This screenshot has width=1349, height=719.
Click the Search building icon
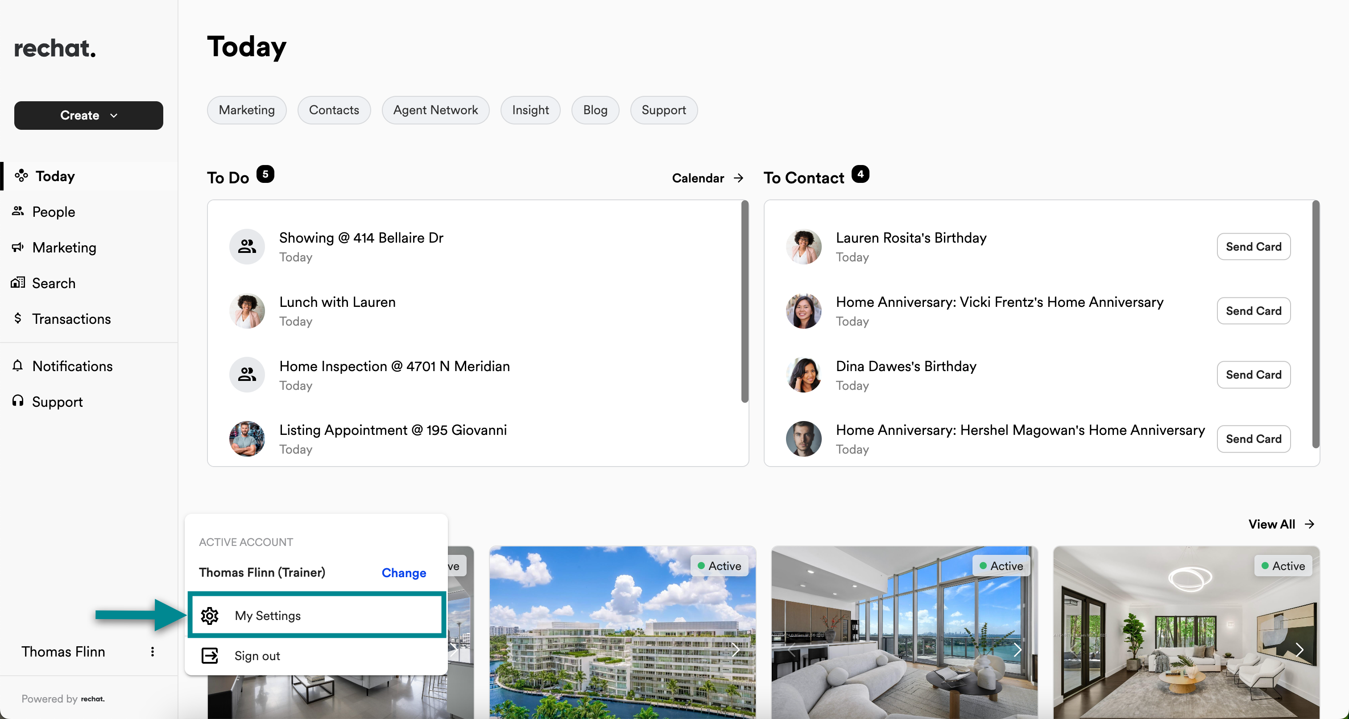(18, 283)
